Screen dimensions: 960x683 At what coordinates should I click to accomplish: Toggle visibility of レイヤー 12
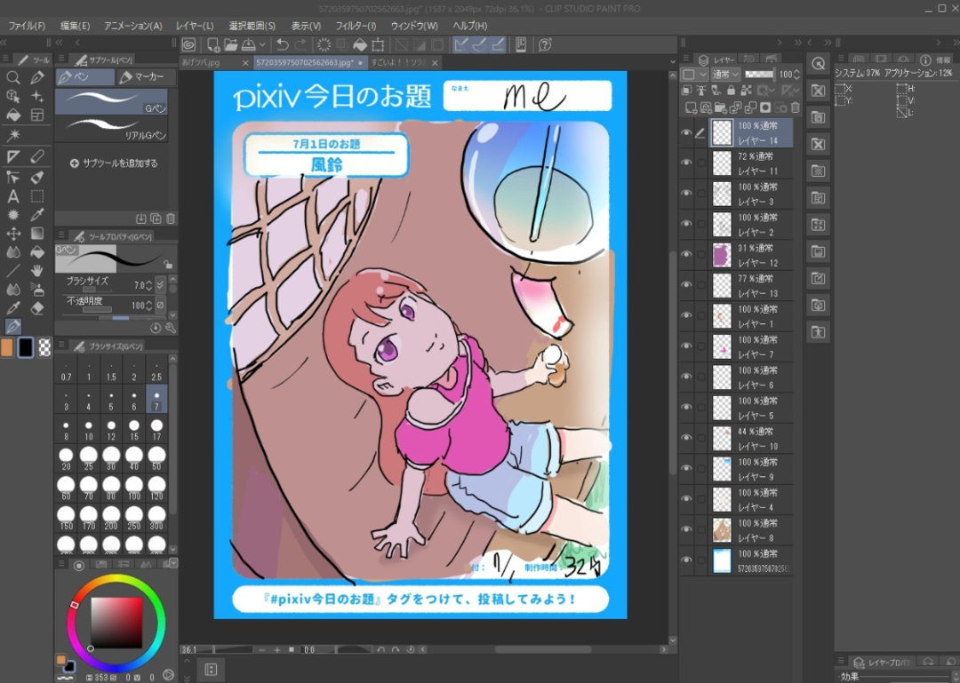[x=686, y=255]
